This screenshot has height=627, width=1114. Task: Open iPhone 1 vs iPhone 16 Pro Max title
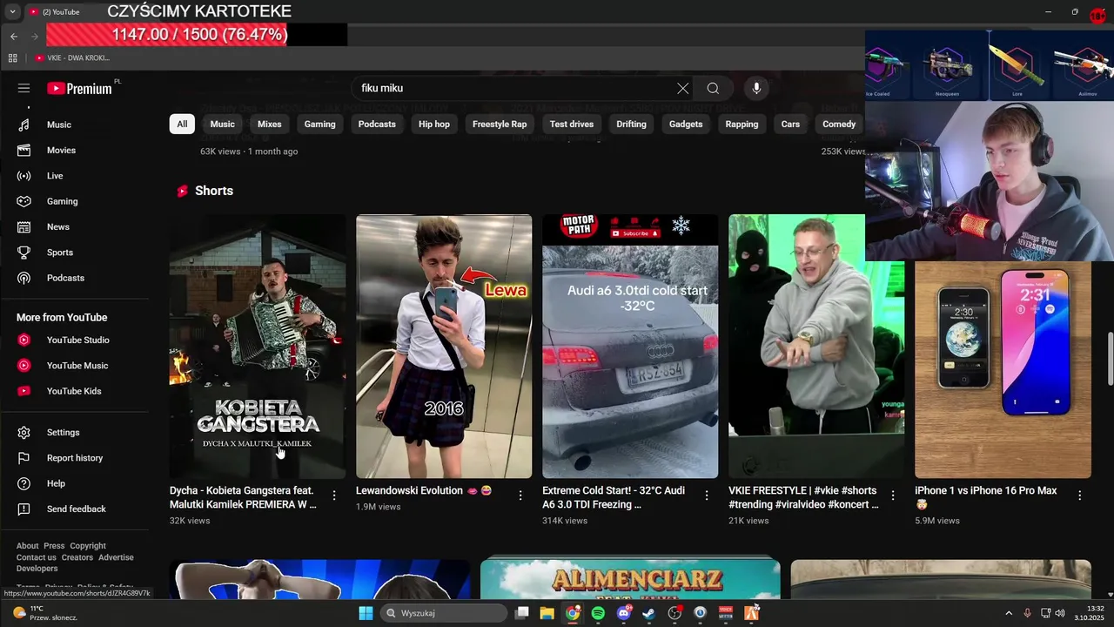coord(986,497)
